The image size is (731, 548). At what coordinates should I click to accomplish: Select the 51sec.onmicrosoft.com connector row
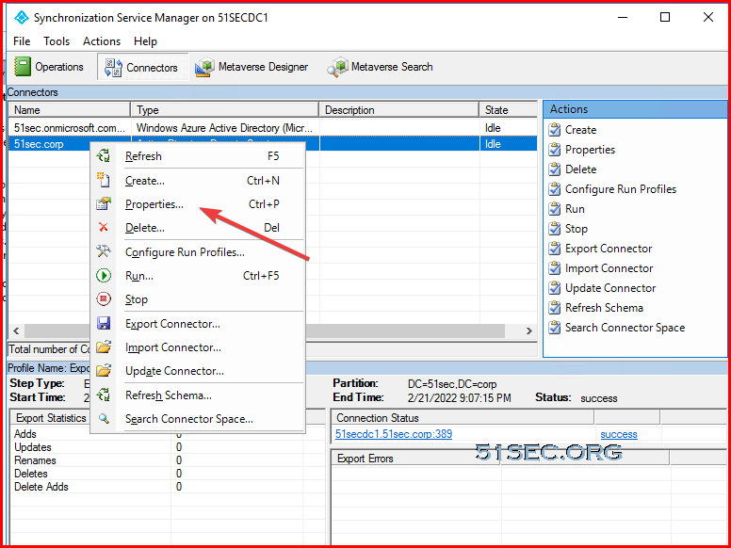(273, 128)
